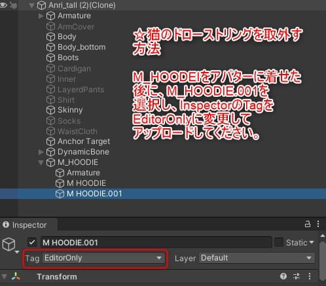Open Inspector panel three-dot menu
Image resolution: width=326 pixels, height=286 pixels.
point(318,224)
